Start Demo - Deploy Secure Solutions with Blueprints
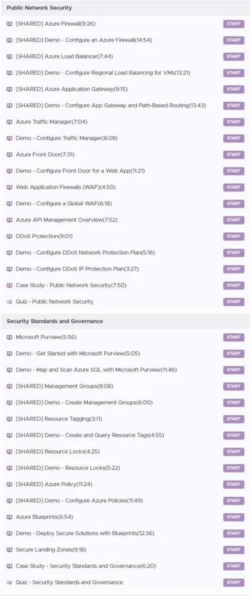This screenshot has width=251, height=596. tap(233, 533)
